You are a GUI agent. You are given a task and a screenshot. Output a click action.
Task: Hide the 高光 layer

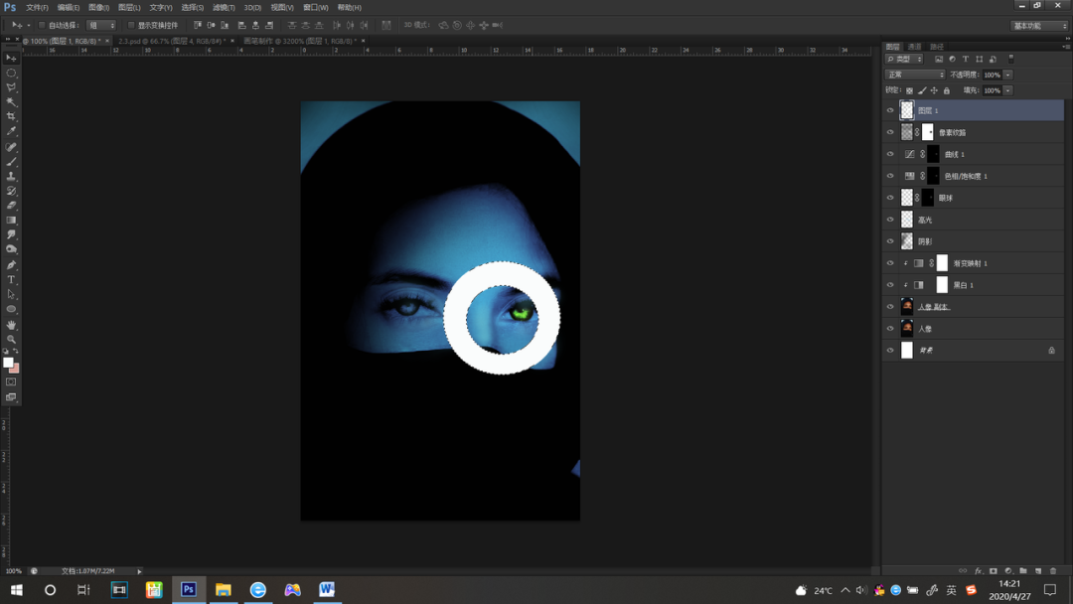point(890,220)
